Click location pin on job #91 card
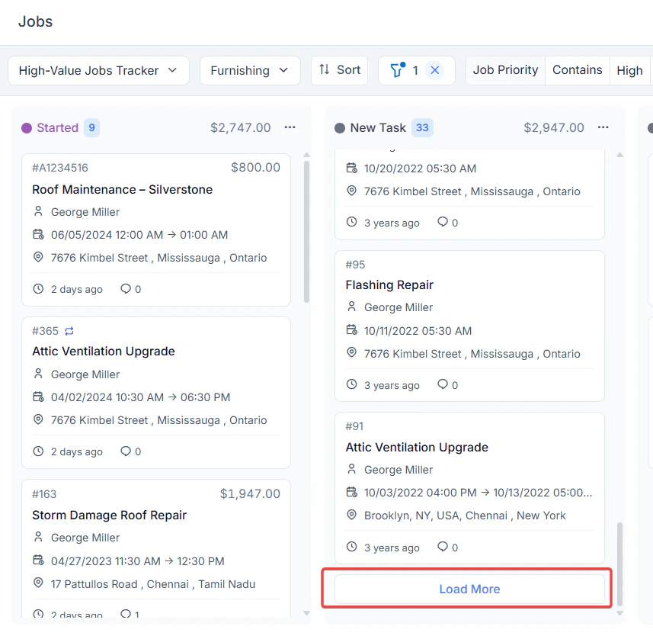653x636 pixels. (x=352, y=515)
